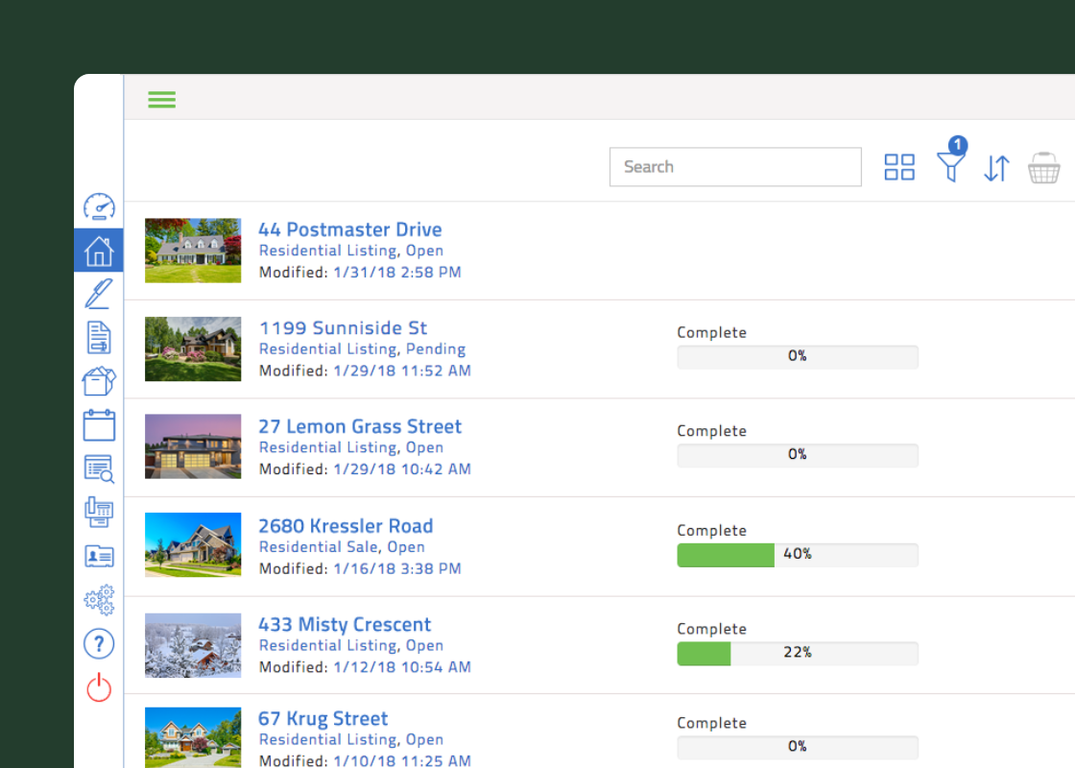Open the 2680 Kressler Road link
This screenshot has height=768, width=1075.
346,526
